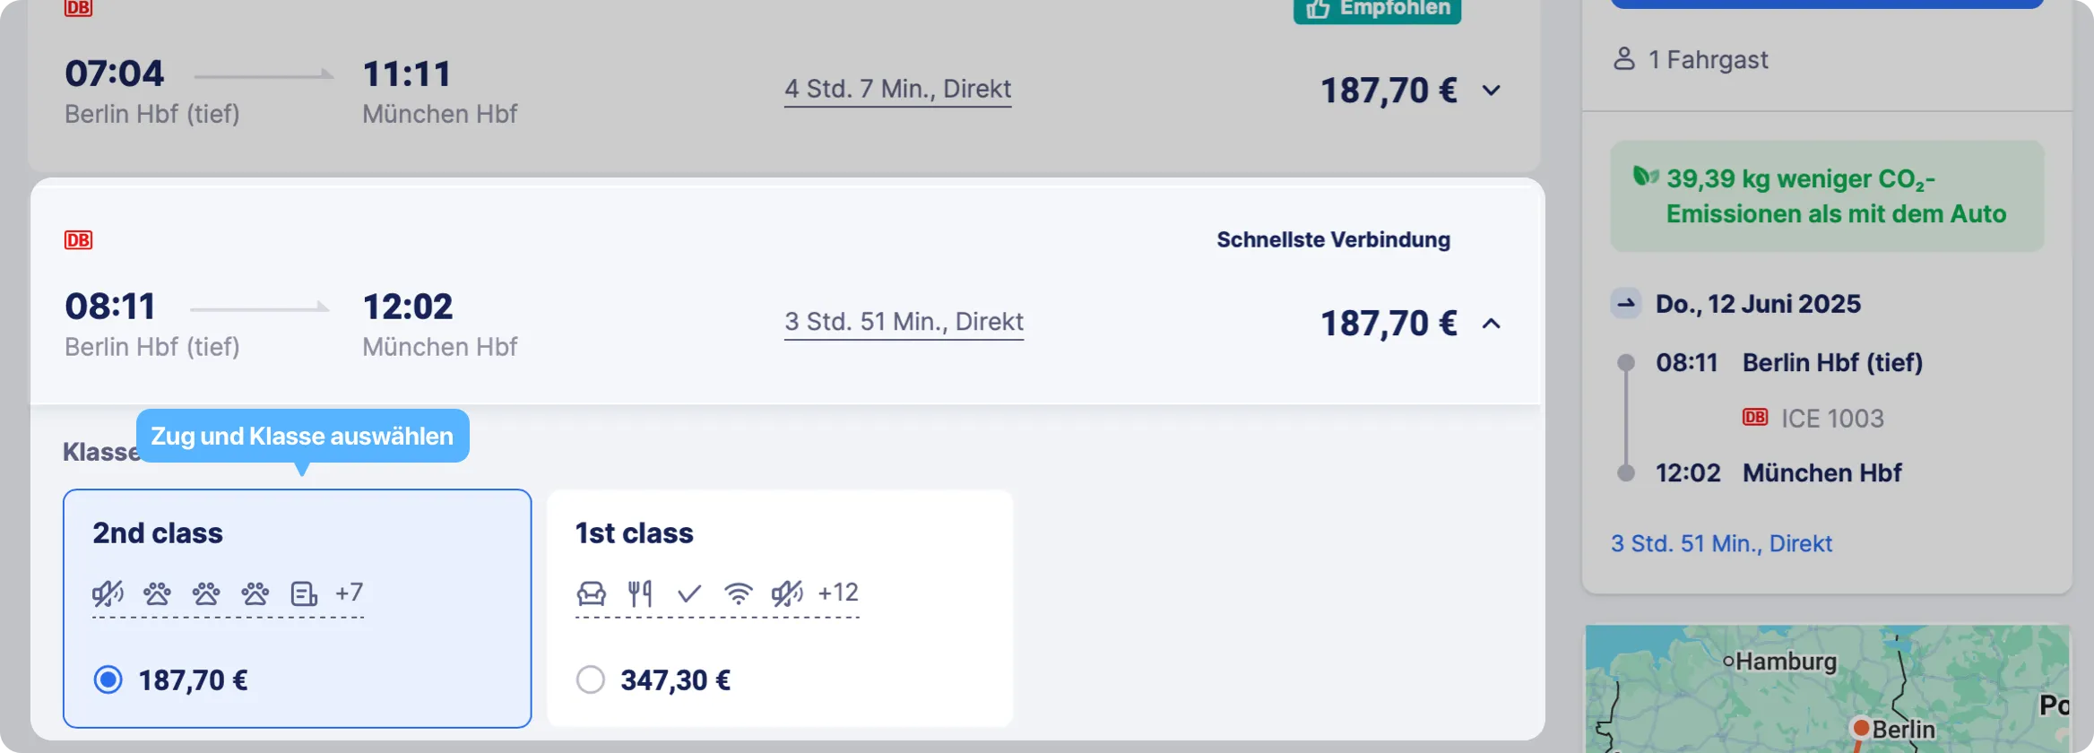Select the 347,30 € 1st class radio button
This screenshot has width=2094, height=753.
tap(591, 679)
